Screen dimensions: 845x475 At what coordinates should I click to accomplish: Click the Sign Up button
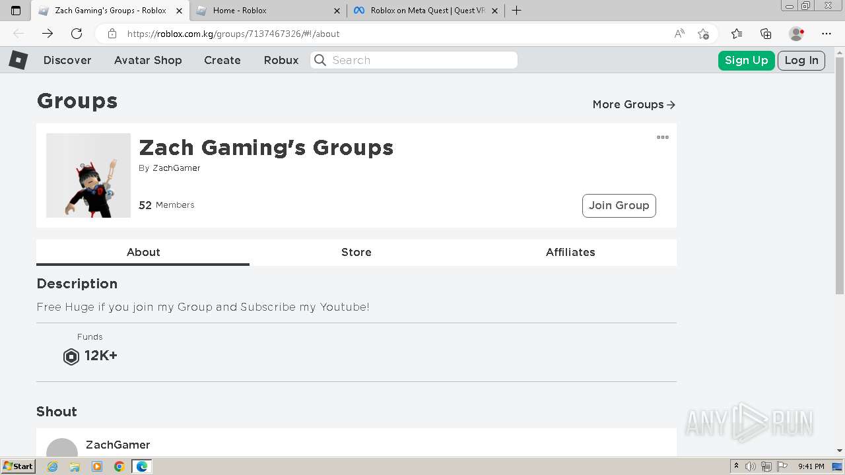(747, 60)
